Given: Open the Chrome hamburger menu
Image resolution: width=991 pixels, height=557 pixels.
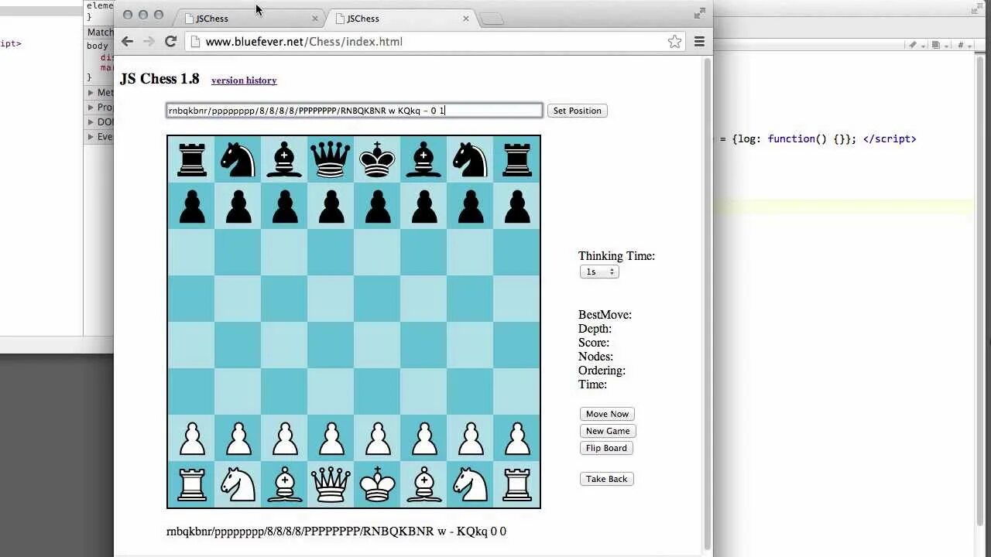Looking at the screenshot, I should tap(699, 42).
